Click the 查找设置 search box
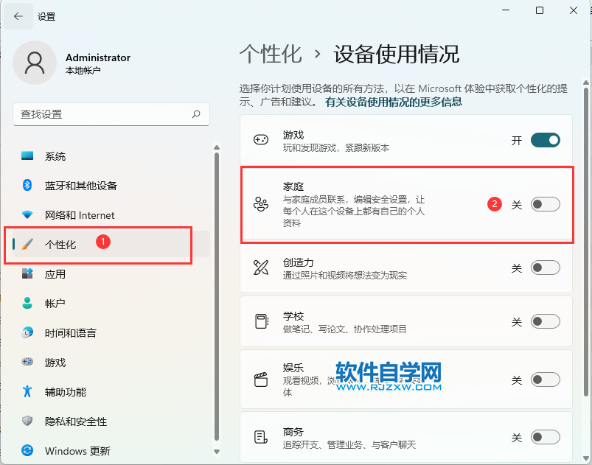The image size is (592, 465). click(103, 114)
